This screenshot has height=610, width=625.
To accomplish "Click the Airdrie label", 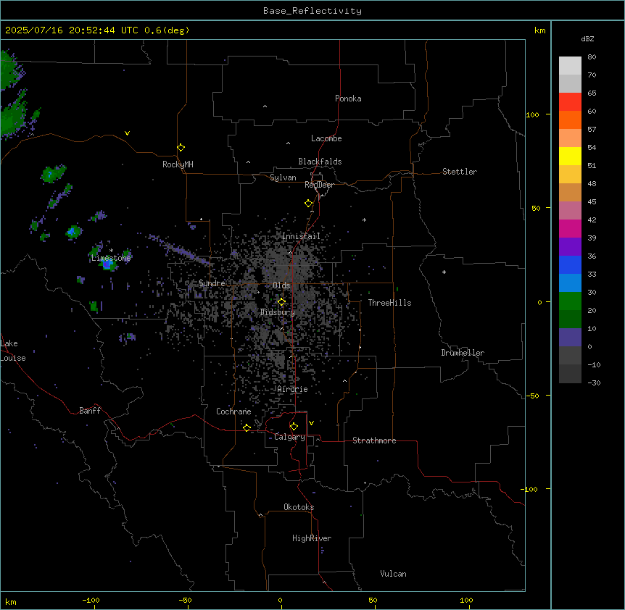I will (293, 389).
